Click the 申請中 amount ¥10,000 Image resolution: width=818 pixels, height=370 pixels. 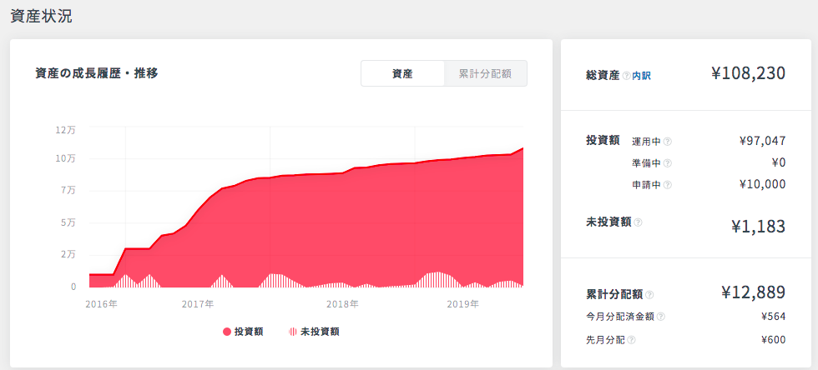pos(762,184)
